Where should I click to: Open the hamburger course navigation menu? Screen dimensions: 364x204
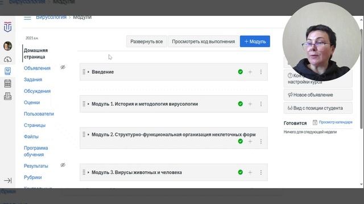[x=27, y=18]
